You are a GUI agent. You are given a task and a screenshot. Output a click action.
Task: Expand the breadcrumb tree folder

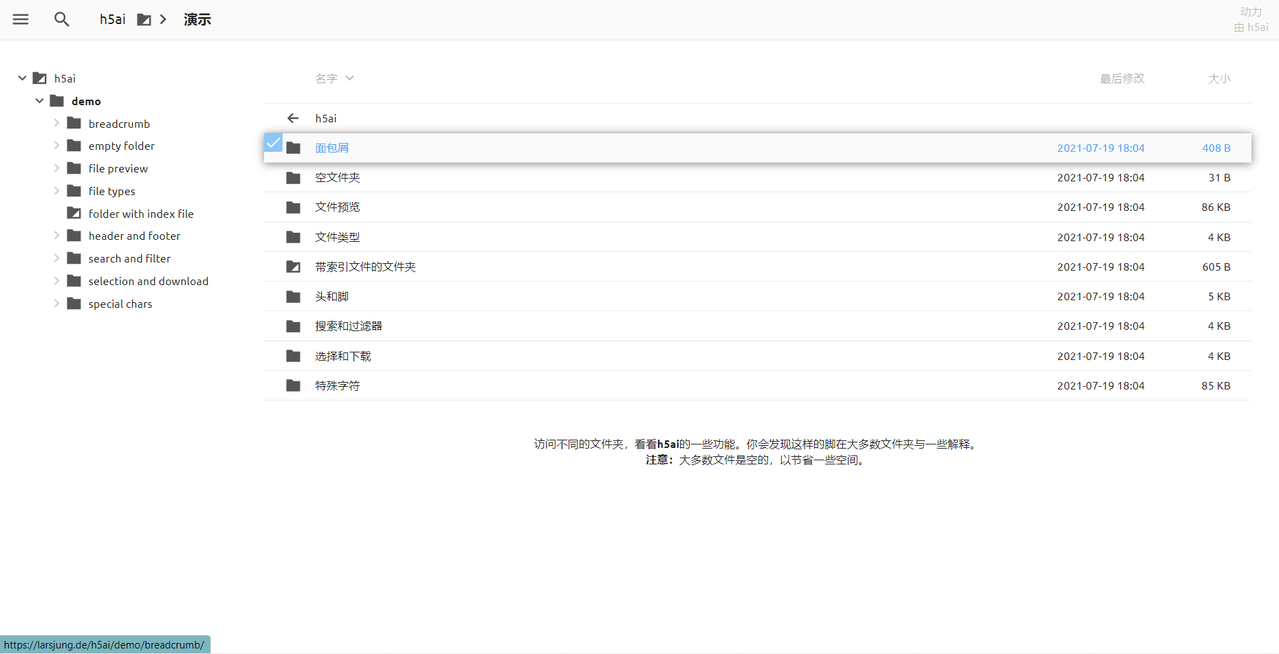tap(56, 123)
